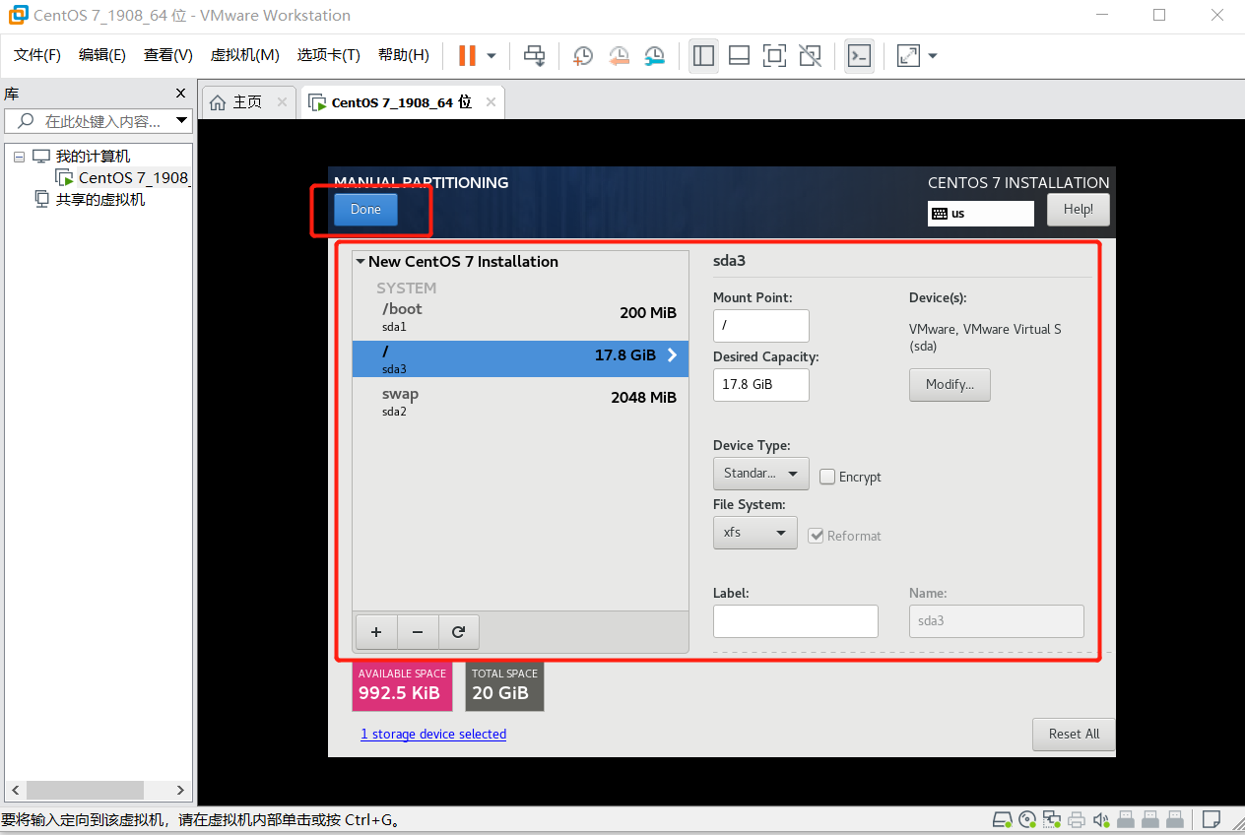The image size is (1245, 835).
Task: Enter full screen mode from toolbar
Action: coord(774,55)
